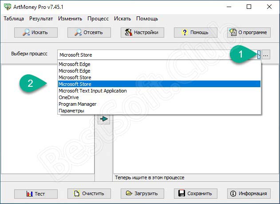Select Program Manager in the process list
Viewport: 280px width, 204px height.
coord(159,104)
